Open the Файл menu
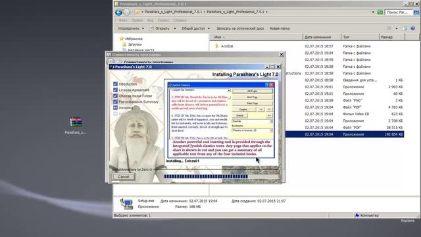This screenshot has height=237, width=421. tap(123, 20)
